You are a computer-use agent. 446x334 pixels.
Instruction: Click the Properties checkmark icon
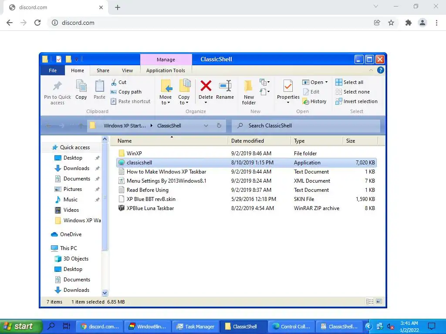(288, 86)
